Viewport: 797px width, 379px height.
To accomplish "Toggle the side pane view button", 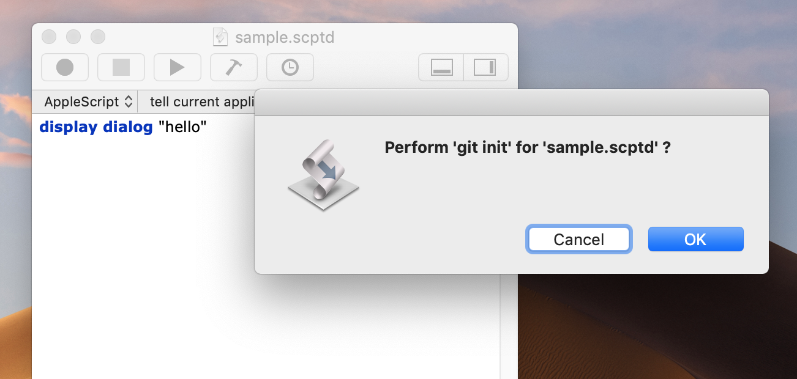I will [486, 67].
